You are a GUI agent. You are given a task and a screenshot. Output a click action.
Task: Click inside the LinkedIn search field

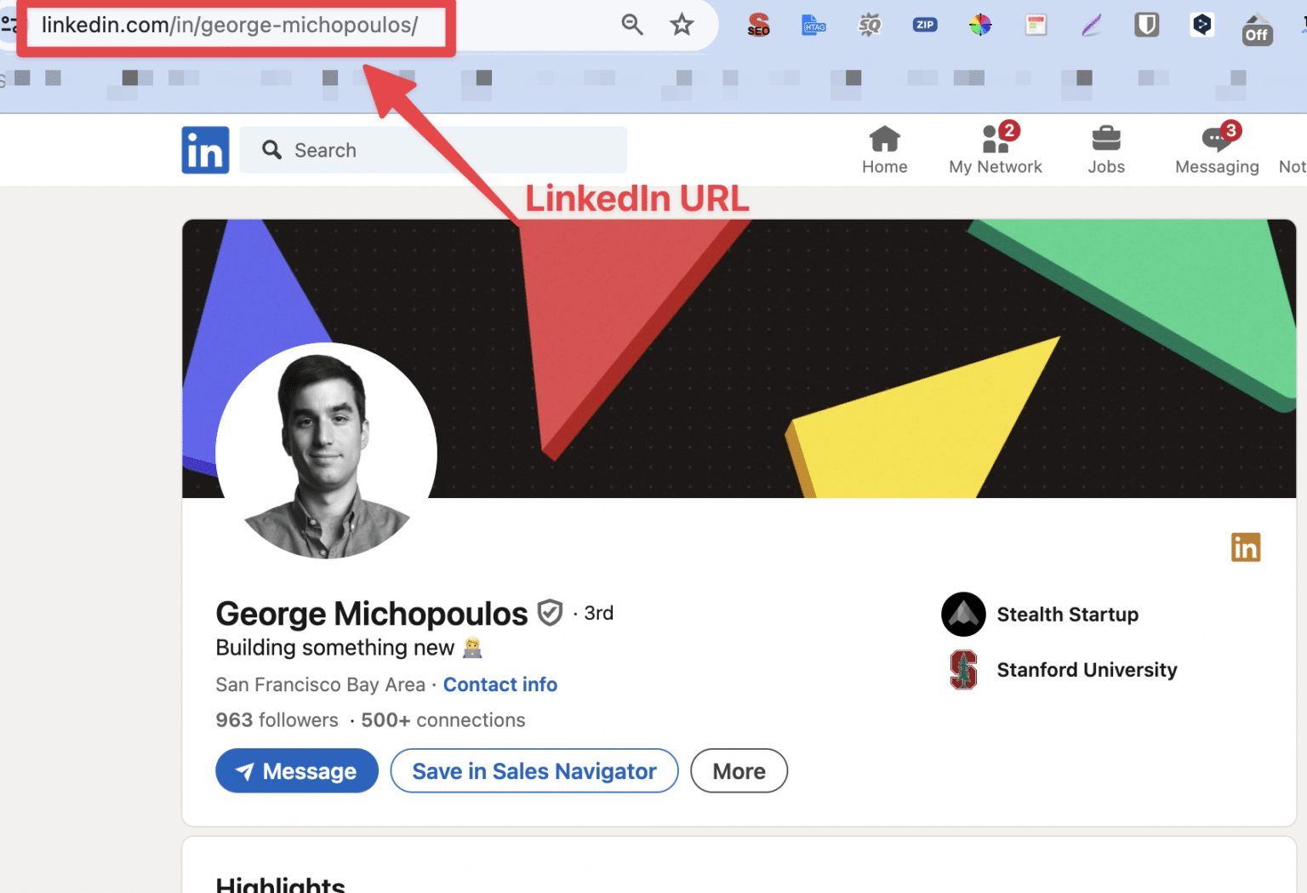pyautogui.click(x=434, y=149)
